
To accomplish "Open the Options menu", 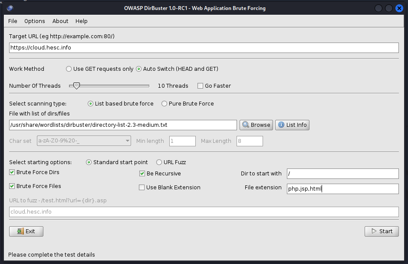I will [35, 21].
